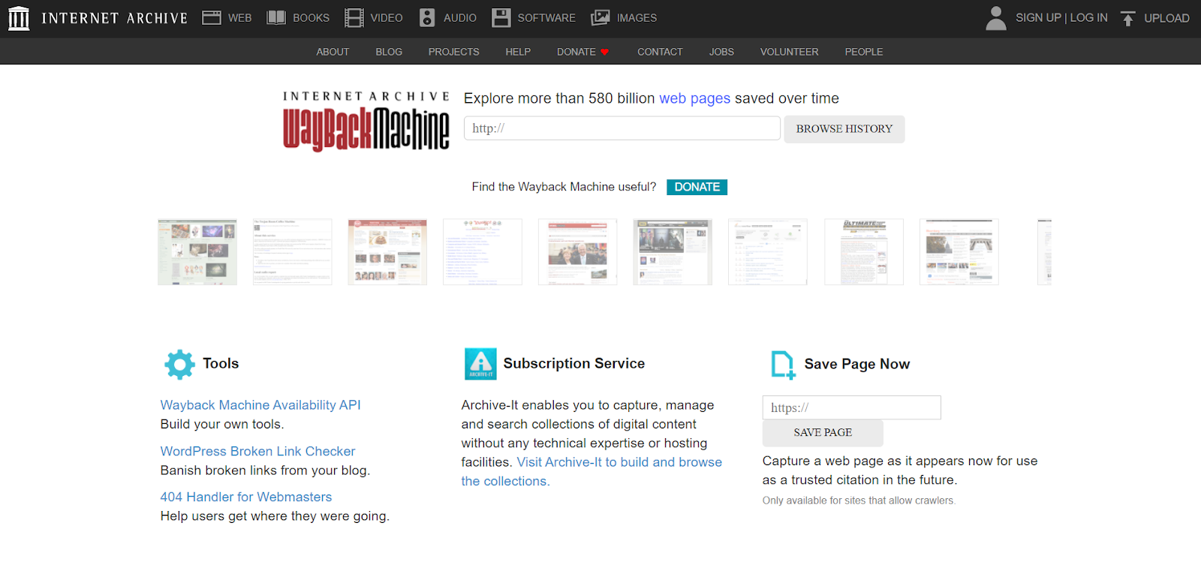Open the Contact page
The width and height of the screenshot is (1201, 568).
coord(660,52)
